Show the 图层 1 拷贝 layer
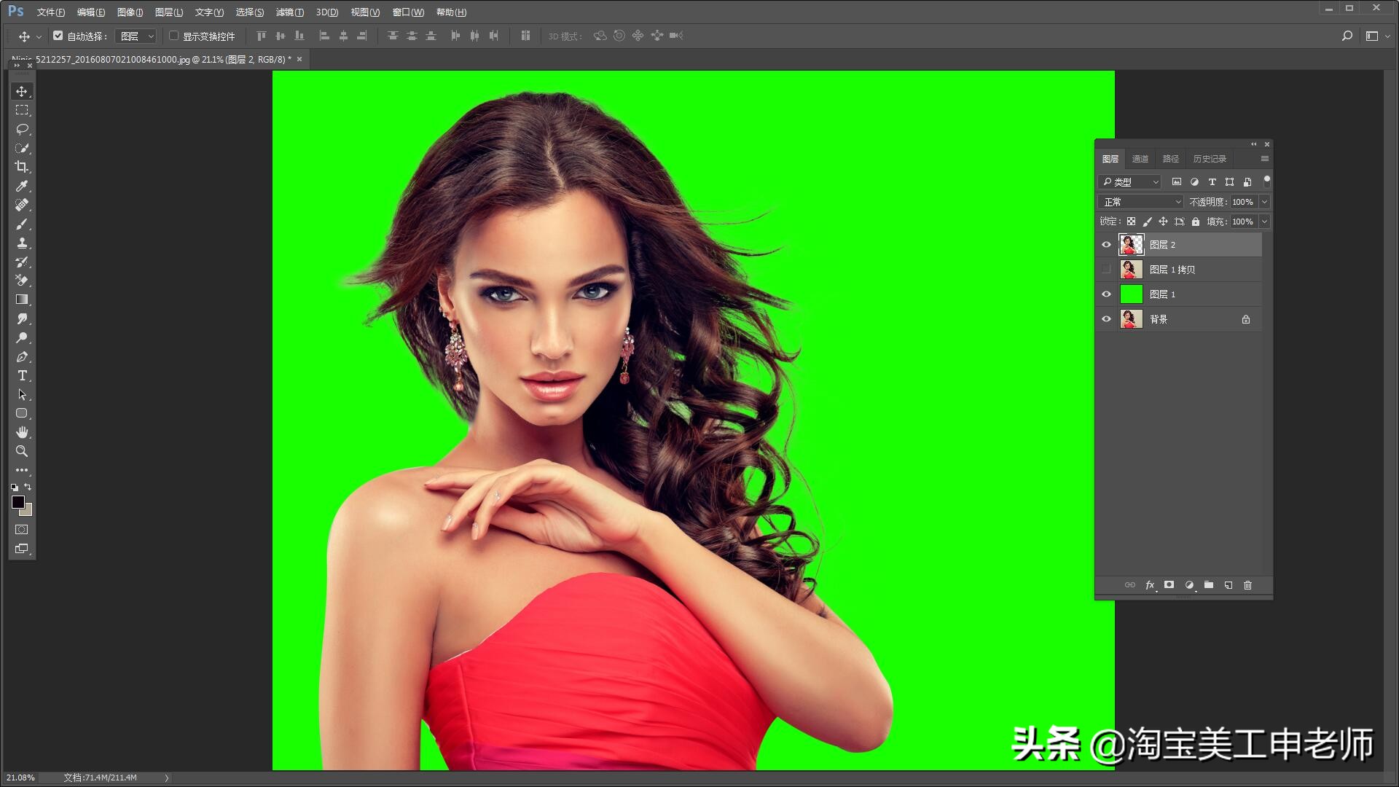 (x=1106, y=270)
